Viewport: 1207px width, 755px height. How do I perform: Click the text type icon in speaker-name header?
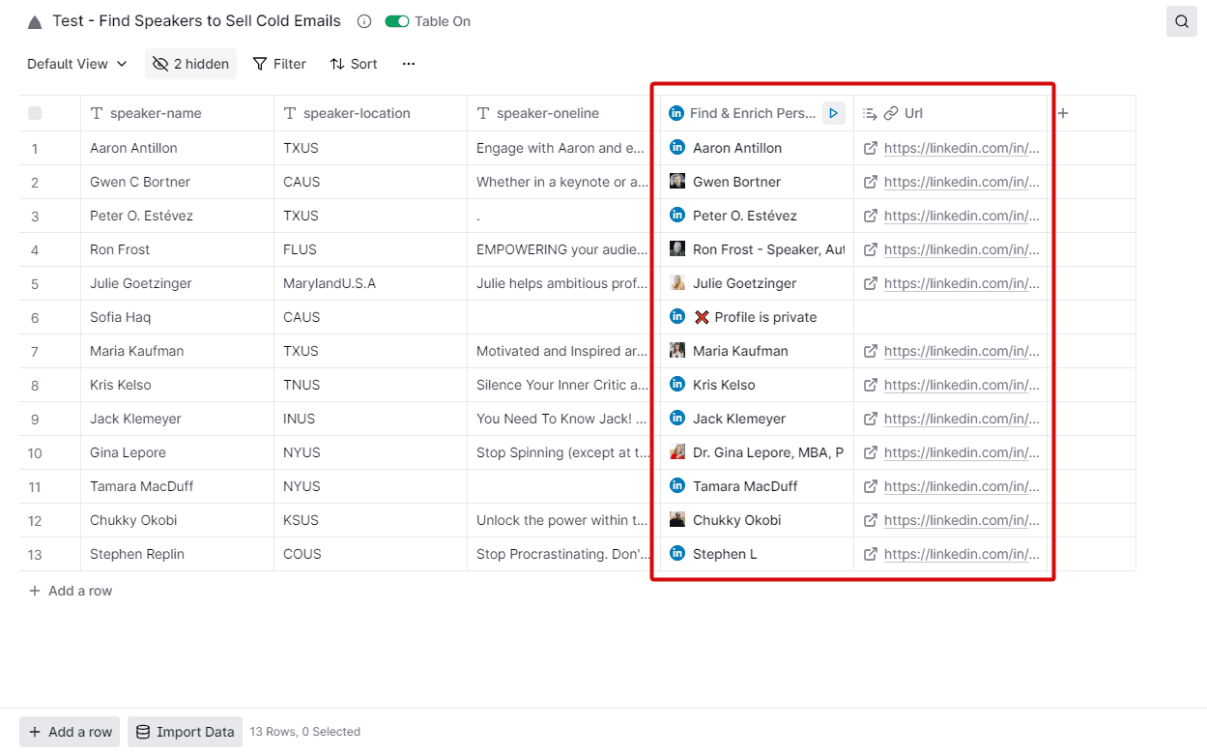tap(97, 113)
